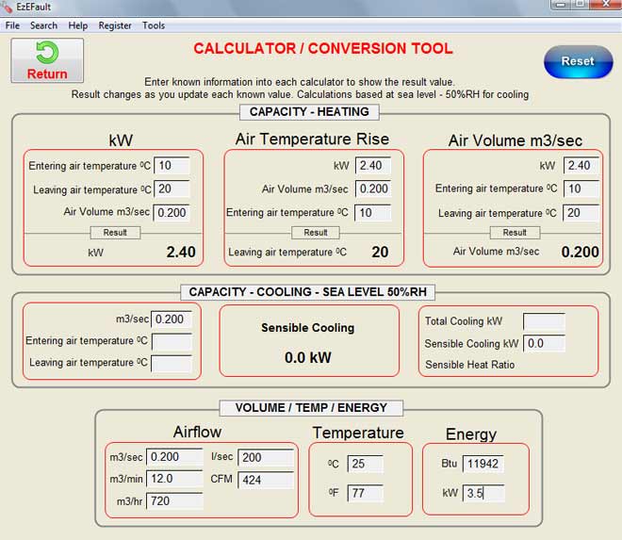Image resolution: width=622 pixels, height=540 pixels.
Task: Open the File menu
Action: coord(12,25)
